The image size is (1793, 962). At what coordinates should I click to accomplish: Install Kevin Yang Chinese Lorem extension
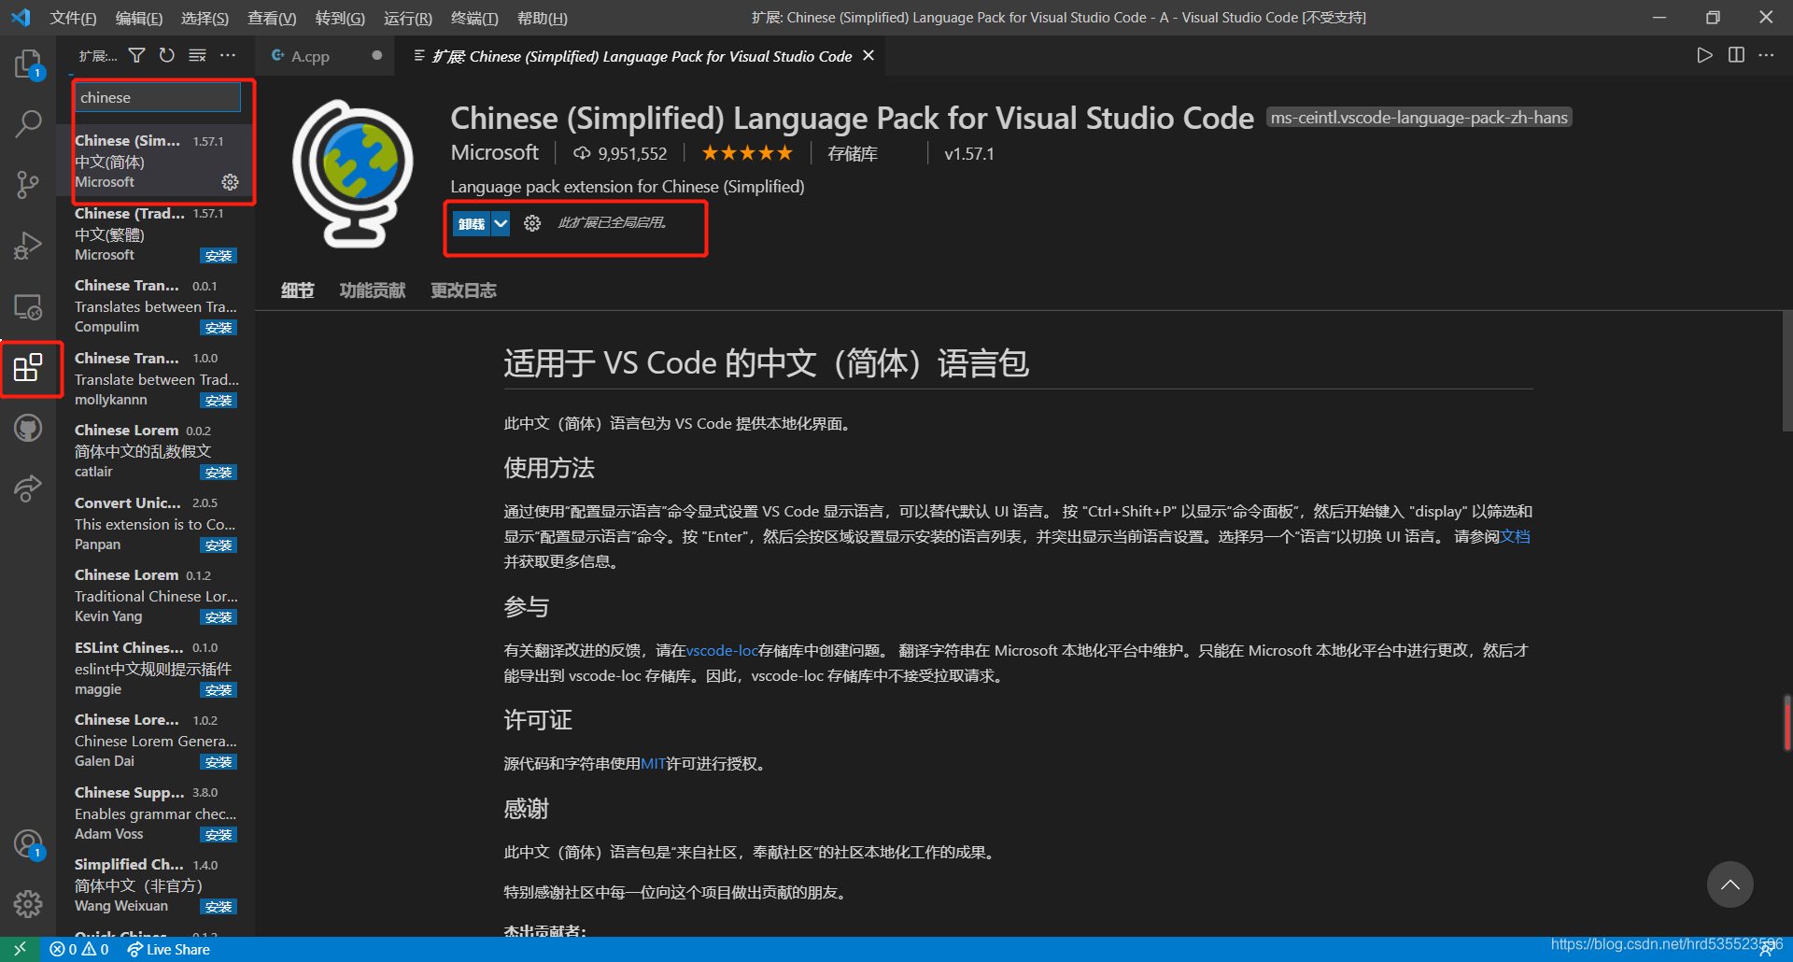(x=219, y=617)
